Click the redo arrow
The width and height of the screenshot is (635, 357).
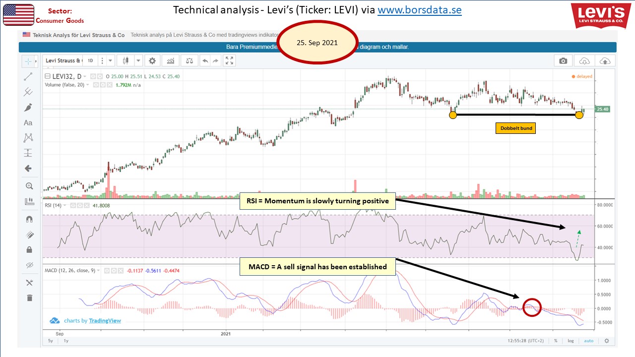tap(216, 60)
